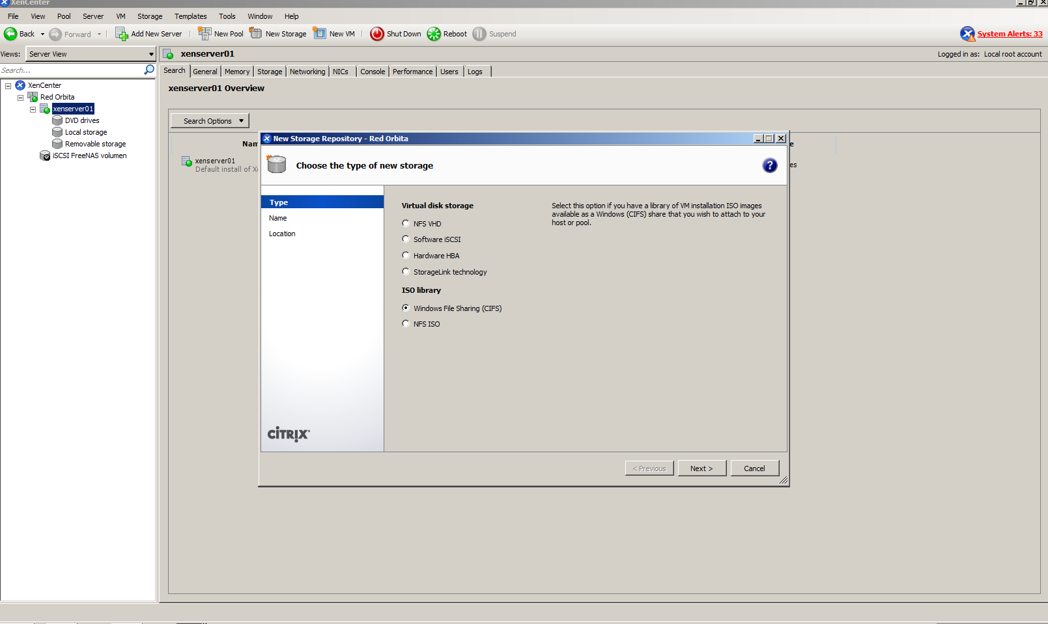Choose the NFS ISO library option

tap(406, 323)
